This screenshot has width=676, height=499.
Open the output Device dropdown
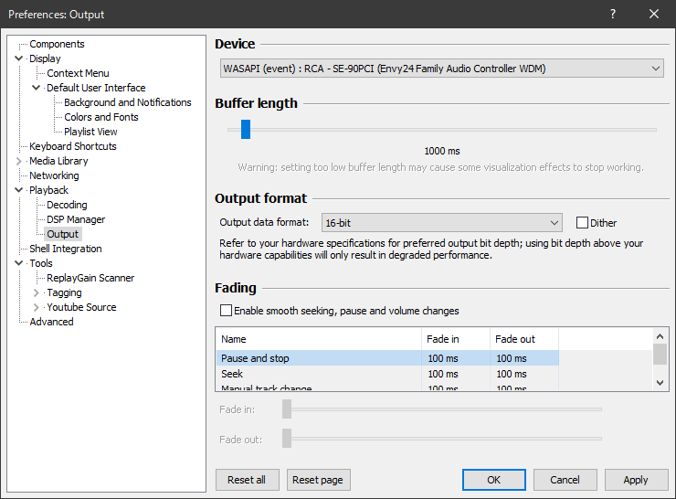442,69
